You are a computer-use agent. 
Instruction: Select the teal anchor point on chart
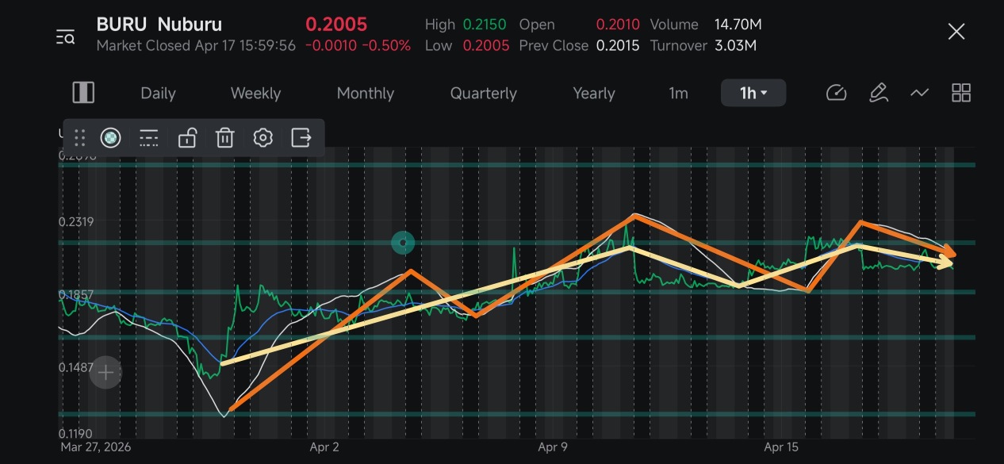click(404, 242)
